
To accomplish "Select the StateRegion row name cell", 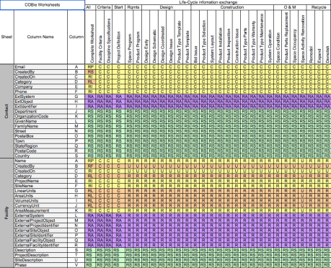I will (40, 146).
